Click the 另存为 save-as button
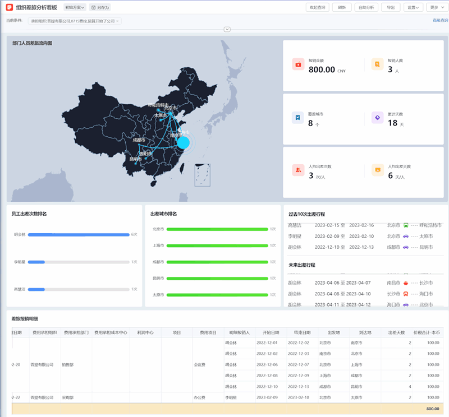Viewport: 449px width, 417px height. click(x=100, y=7)
